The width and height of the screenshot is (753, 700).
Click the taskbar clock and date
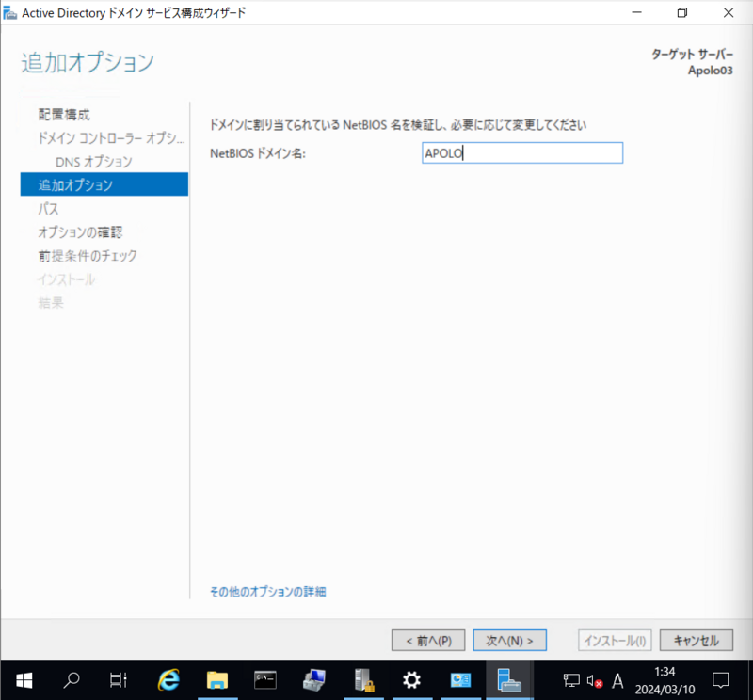665,680
